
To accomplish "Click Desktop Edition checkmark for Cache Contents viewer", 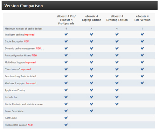I will (117, 104).
